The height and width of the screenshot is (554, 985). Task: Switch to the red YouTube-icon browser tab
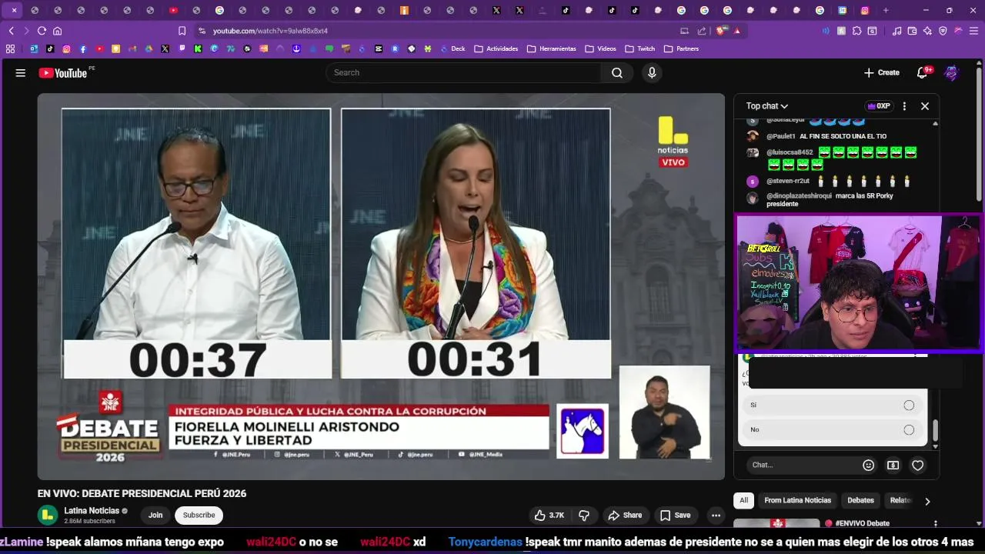(x=173, y=10)
